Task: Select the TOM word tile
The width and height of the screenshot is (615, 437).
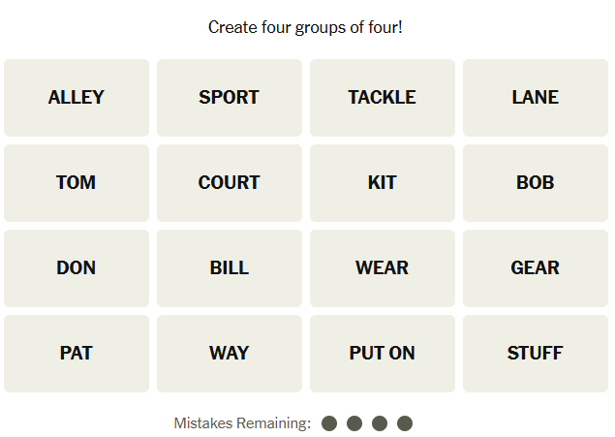Action: (77, 183)
